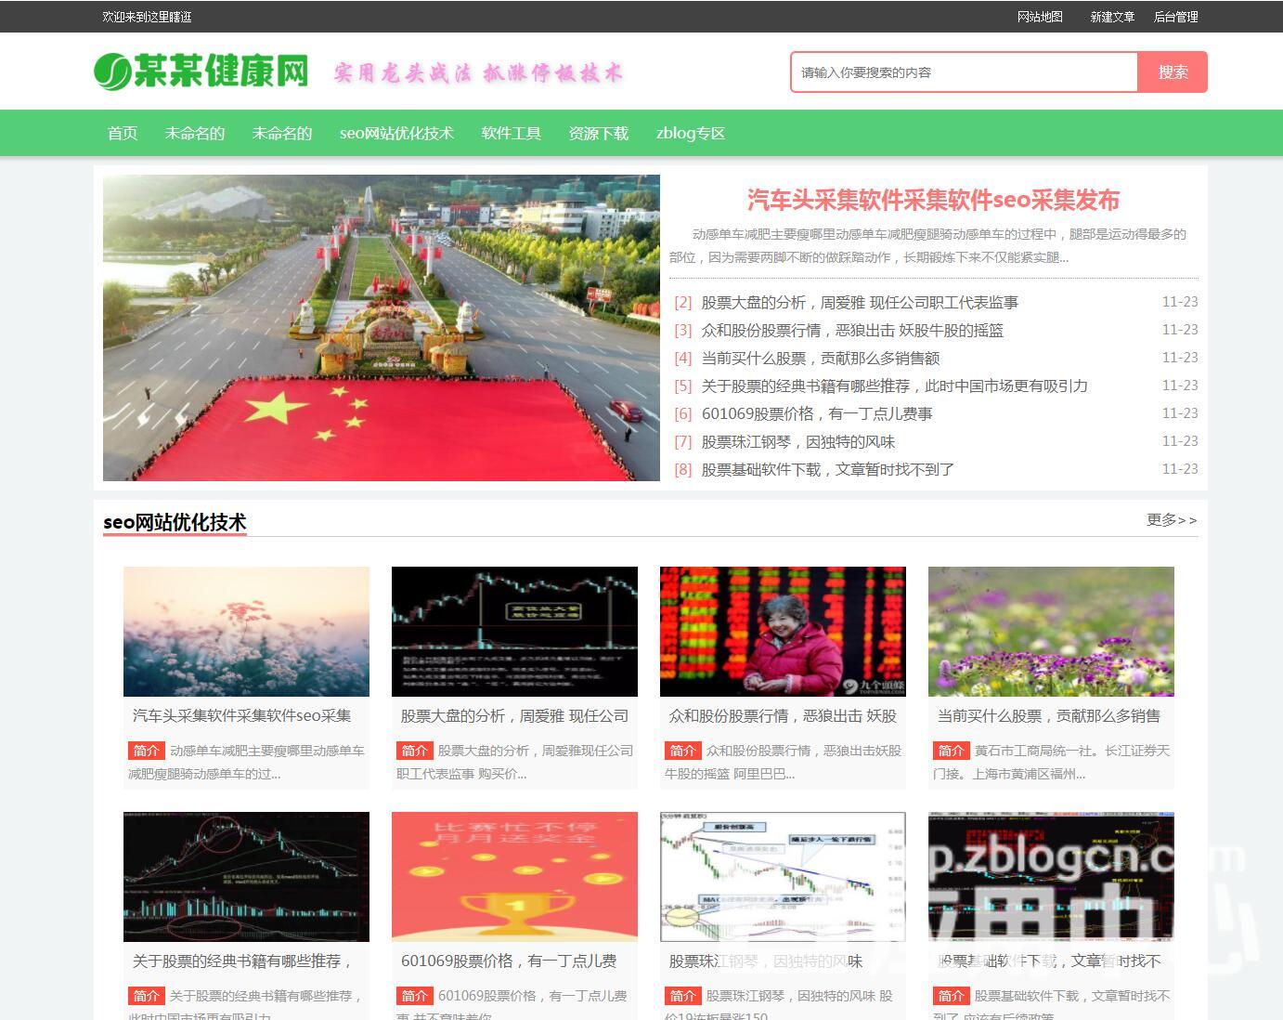Open list item 股票大盘的分析，周爱雅

coord(860,302)
